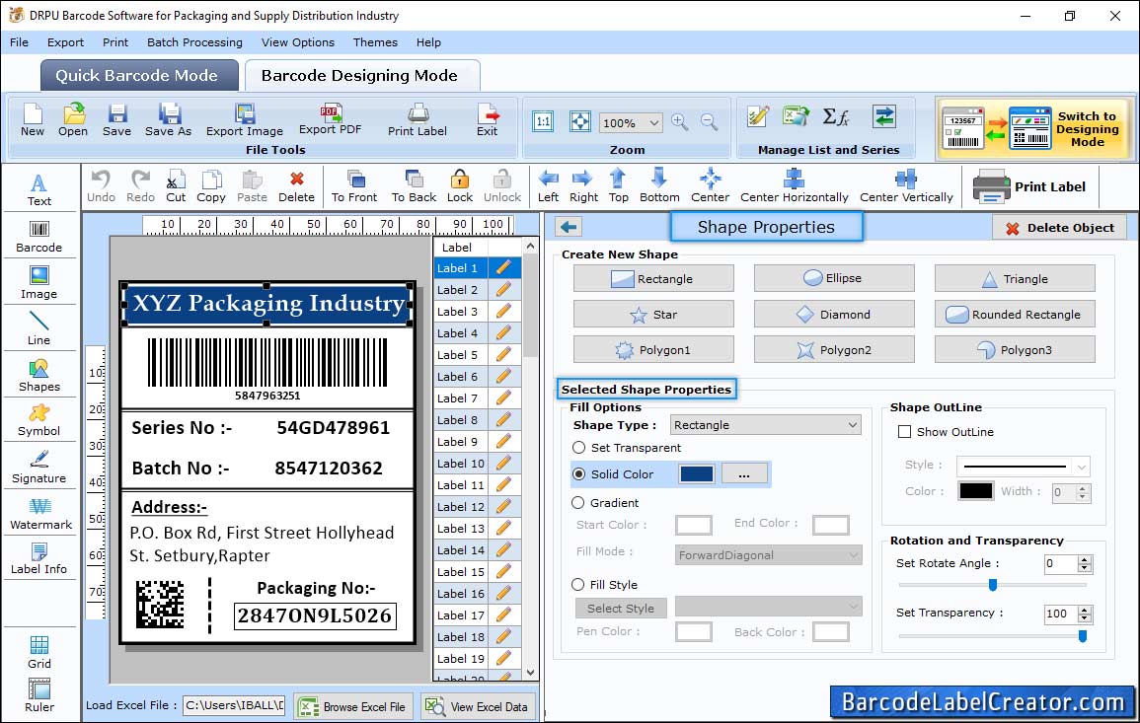Create a new Rectangle shape
This screenshot has width=1140, height=723.
[x=653, y=278]
